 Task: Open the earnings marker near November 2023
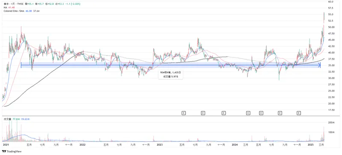click(224, 113)
